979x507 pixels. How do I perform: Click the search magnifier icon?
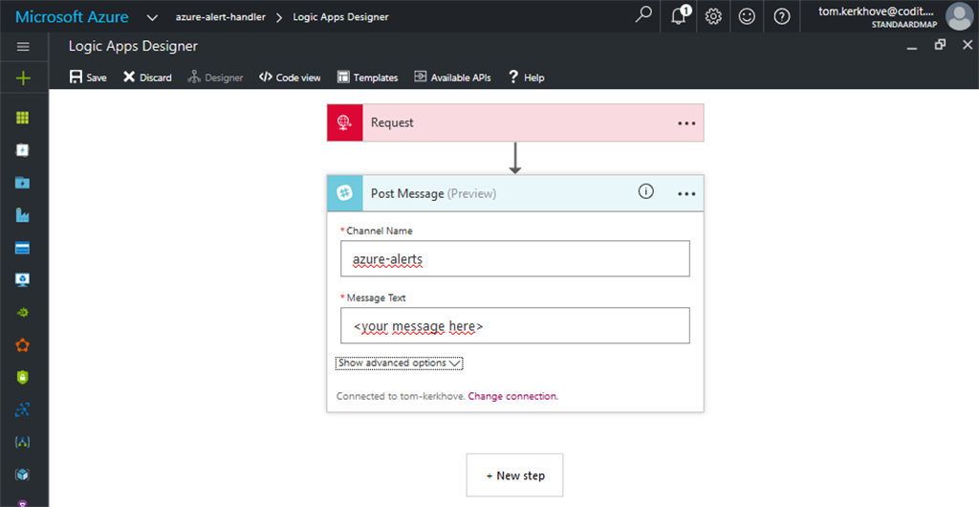(x=644, y=16)
